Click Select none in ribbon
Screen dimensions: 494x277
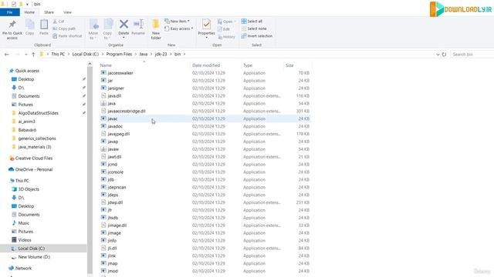pyautogui.click(x=254, y=28)
